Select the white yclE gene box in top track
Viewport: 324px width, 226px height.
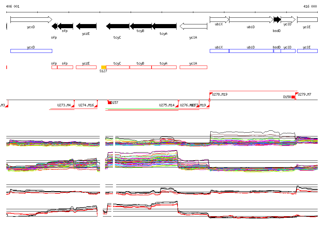(x=307, y=20)
